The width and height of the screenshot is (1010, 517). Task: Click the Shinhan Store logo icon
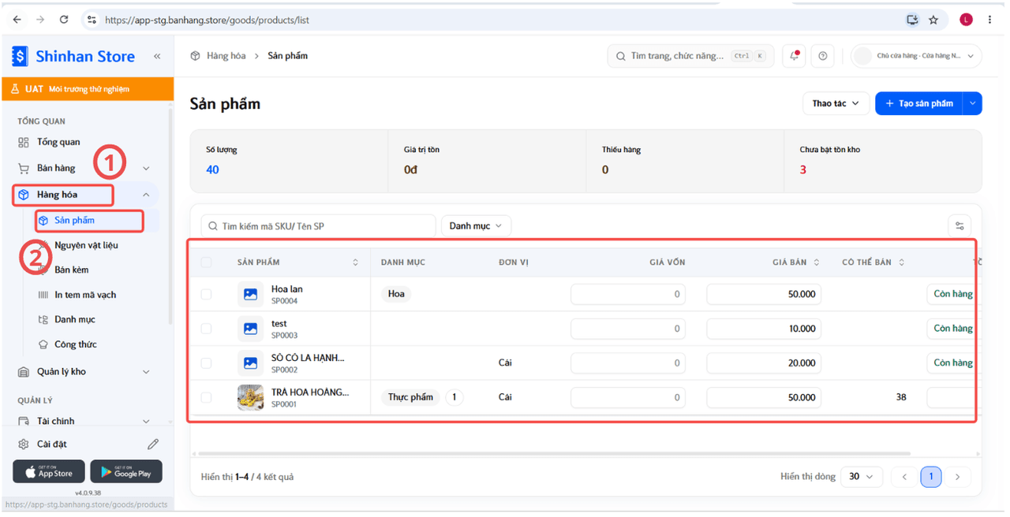[20, 57]
